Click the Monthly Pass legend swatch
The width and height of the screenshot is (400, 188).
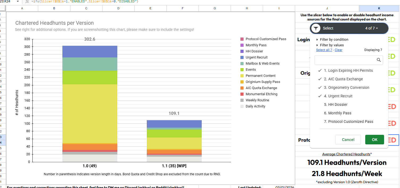[x=242, y=45]
